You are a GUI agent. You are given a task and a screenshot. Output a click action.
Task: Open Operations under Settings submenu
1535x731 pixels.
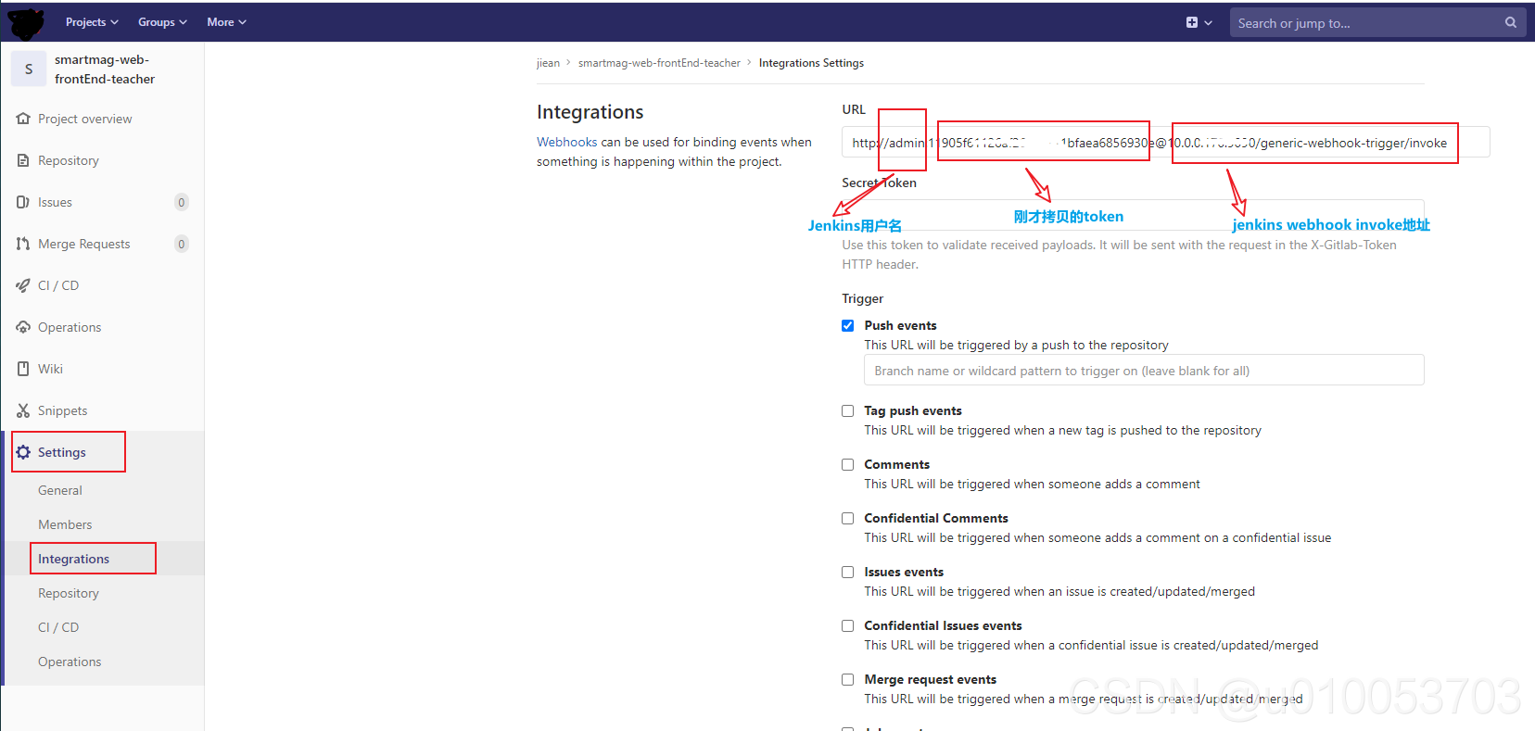coord(70,662)
